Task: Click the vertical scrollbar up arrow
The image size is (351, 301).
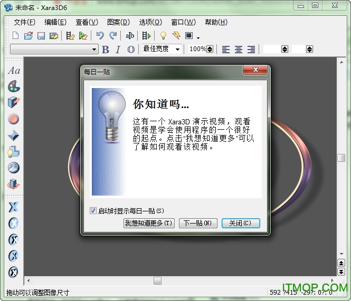Action: (x=341, y=62)
